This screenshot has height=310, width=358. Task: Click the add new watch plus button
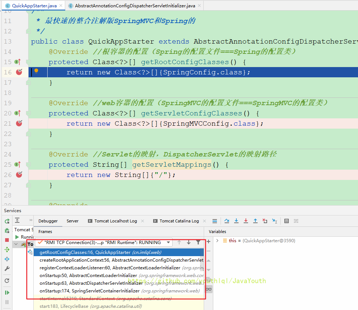click(x=208, y=241)
